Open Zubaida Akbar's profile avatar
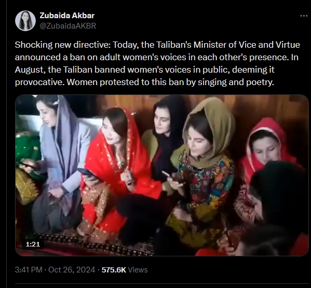The image size is (311, 288). click(x=25, y=21)
